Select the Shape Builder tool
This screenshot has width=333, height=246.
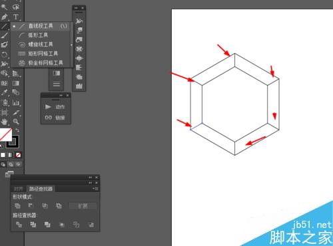[4, 73]
